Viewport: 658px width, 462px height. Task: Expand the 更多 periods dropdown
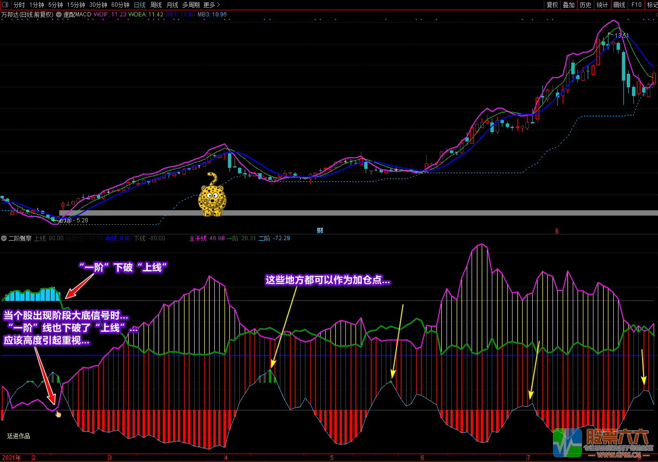click(211, 5)
